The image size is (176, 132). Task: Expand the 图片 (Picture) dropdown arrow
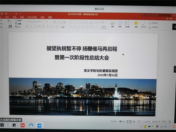[x=115, y=23]
